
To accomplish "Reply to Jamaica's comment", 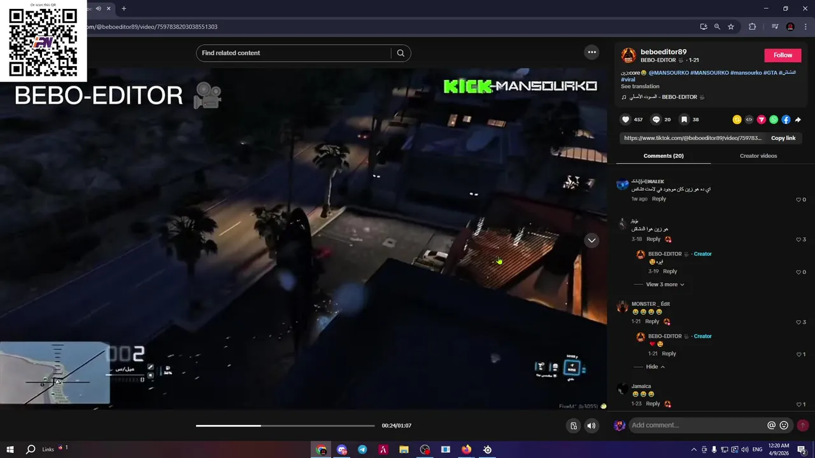I will [x=653, y=404].
